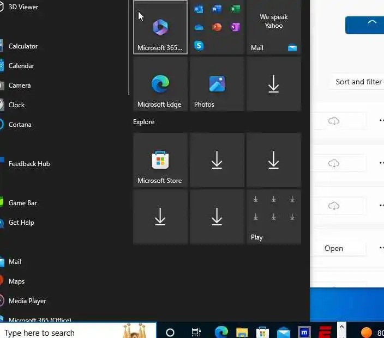The height and width of the screenshot is (338, 384).
Task: Open Get Help from app list
Action: [x=21, y=223]
